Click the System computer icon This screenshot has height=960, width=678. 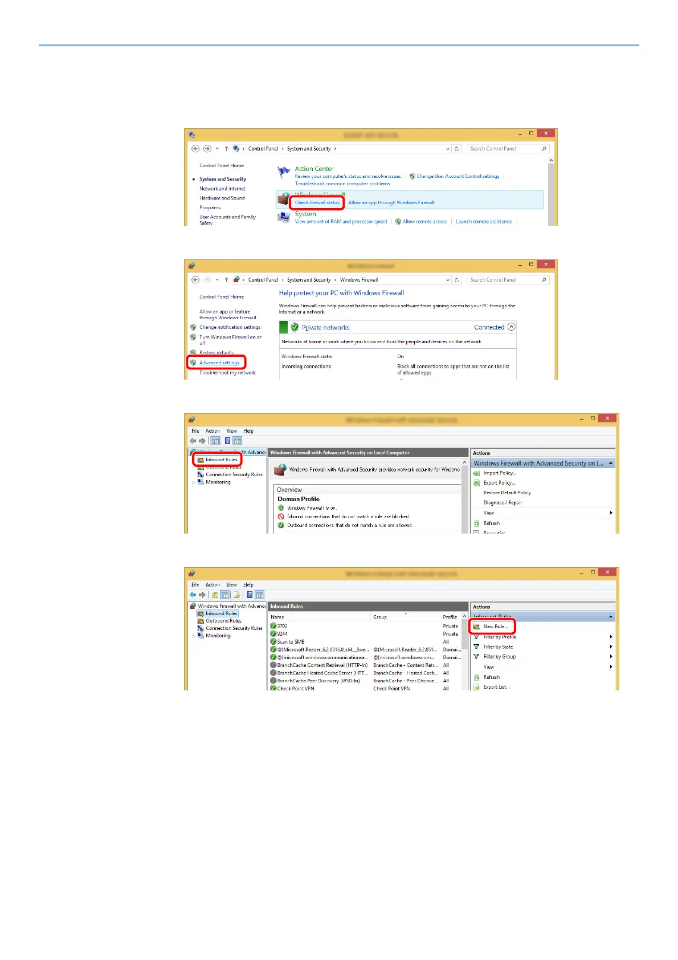pos(284,217)
